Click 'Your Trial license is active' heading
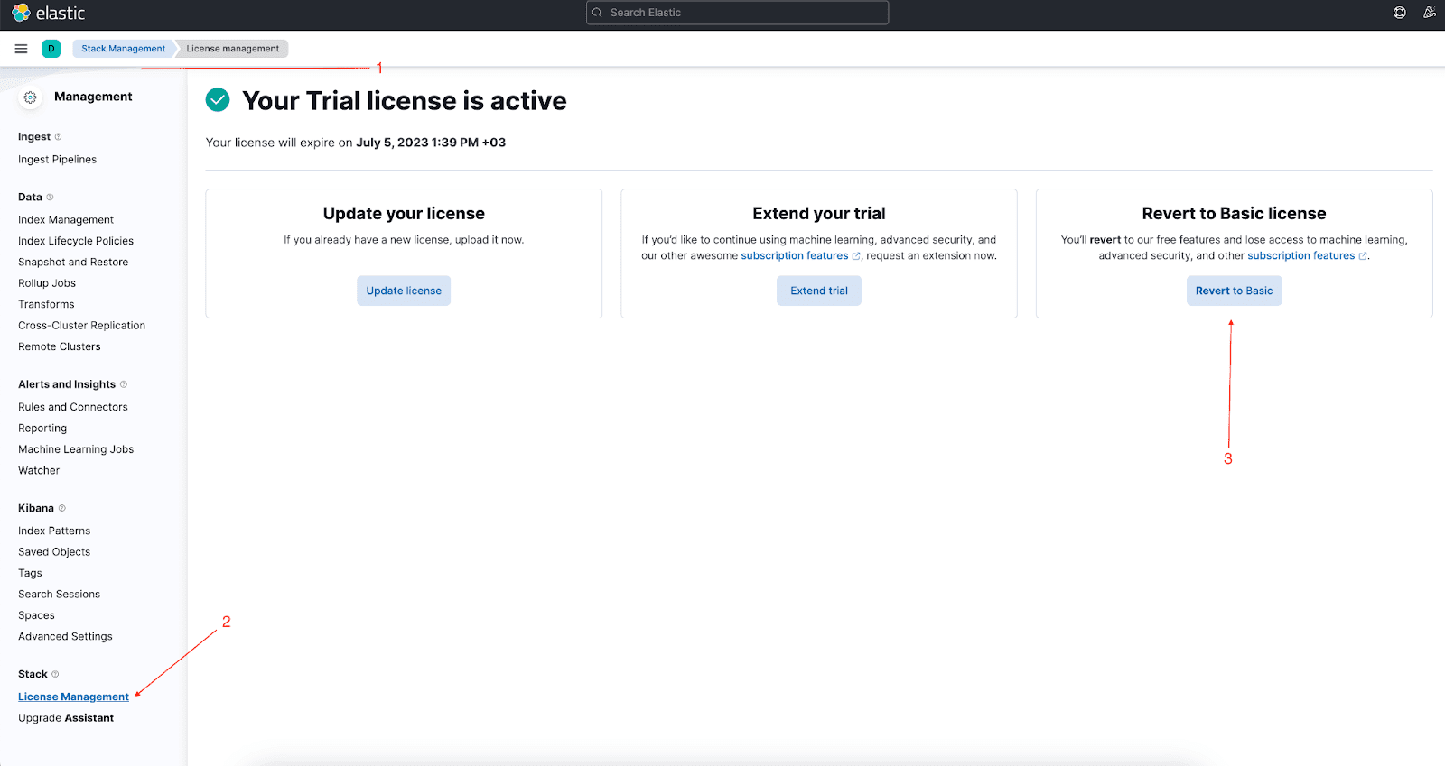Viewport: 1445px width, 766px height. (x=405, y=101)
